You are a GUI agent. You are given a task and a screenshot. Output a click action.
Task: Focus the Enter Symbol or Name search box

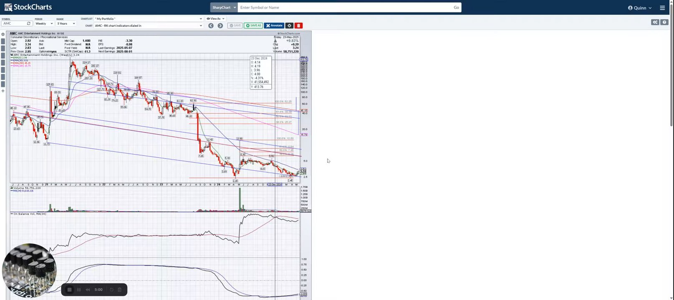click(x=345, y=7)
